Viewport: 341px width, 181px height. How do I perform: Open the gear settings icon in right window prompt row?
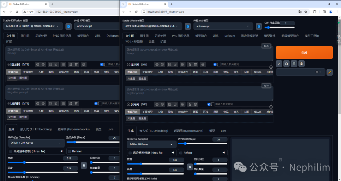coord(162,64)
